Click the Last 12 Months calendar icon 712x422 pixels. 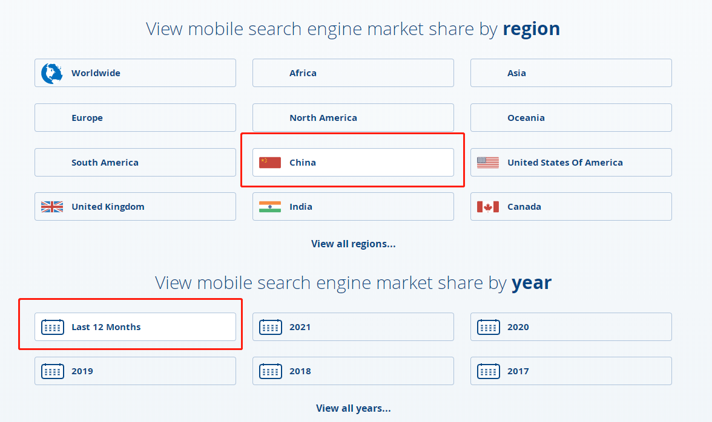coord(52,327)
